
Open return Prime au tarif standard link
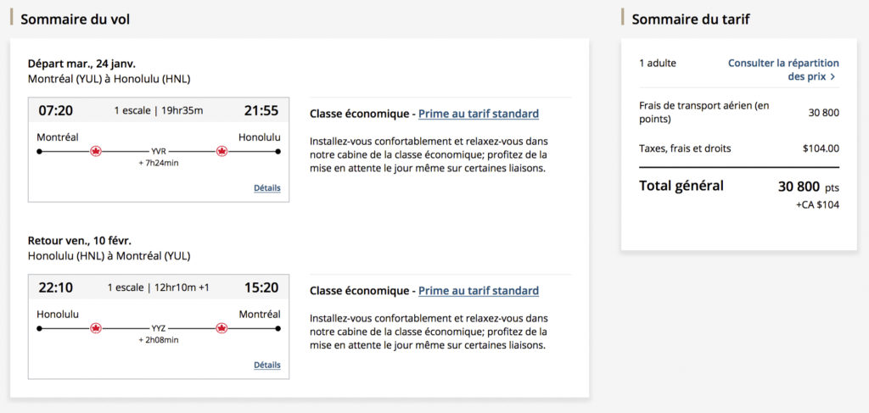[479, 290]
